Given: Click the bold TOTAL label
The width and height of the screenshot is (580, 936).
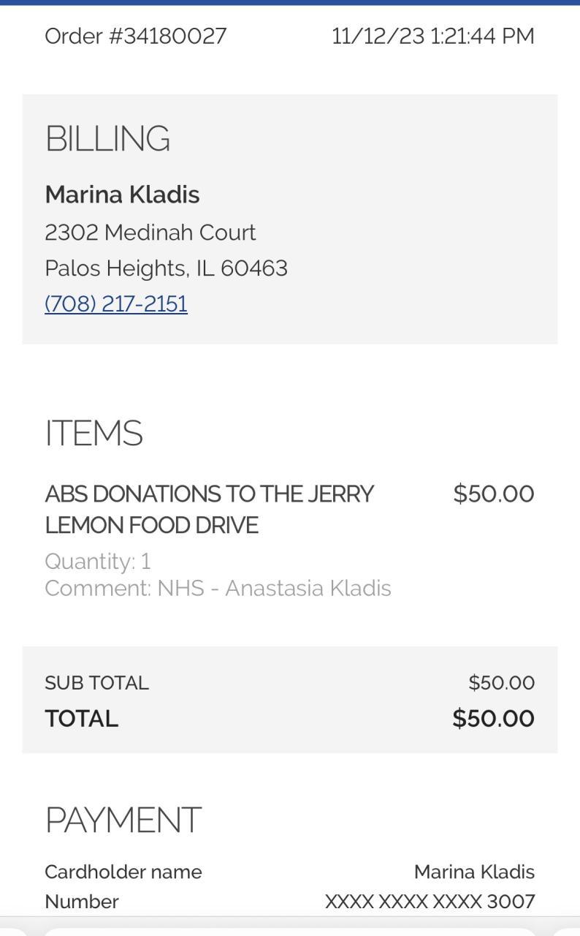Looking at the screenshot, I should (x=81, y=718).
